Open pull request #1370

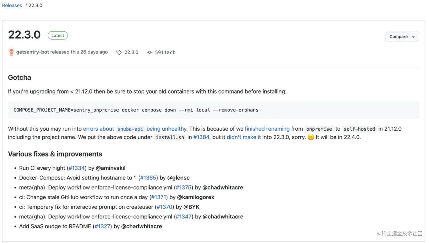pyautogui.click(x=164, y=207)
